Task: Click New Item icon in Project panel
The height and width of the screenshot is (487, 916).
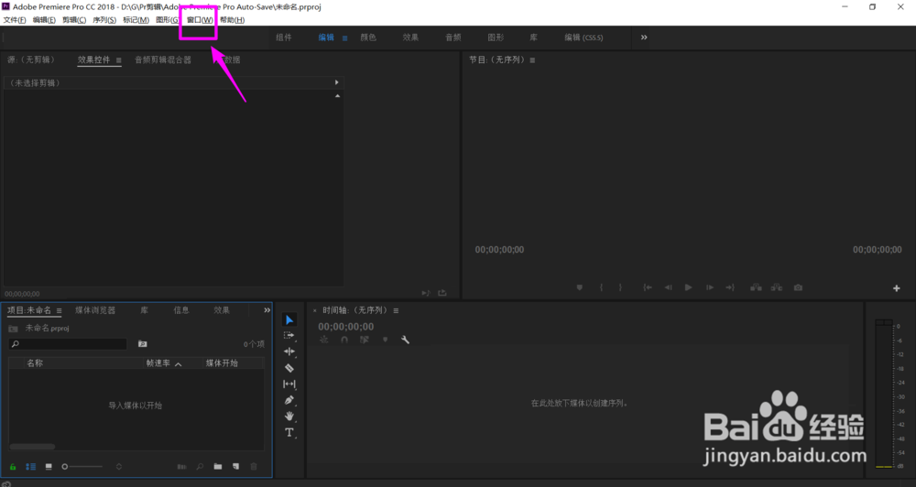Action: coord(236,467)
